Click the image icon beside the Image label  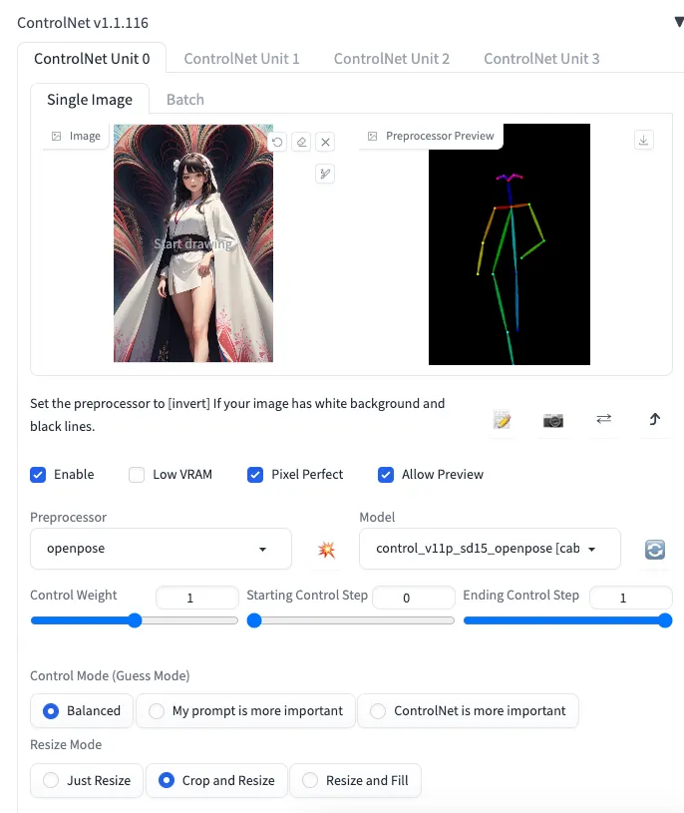click(57, 136)
